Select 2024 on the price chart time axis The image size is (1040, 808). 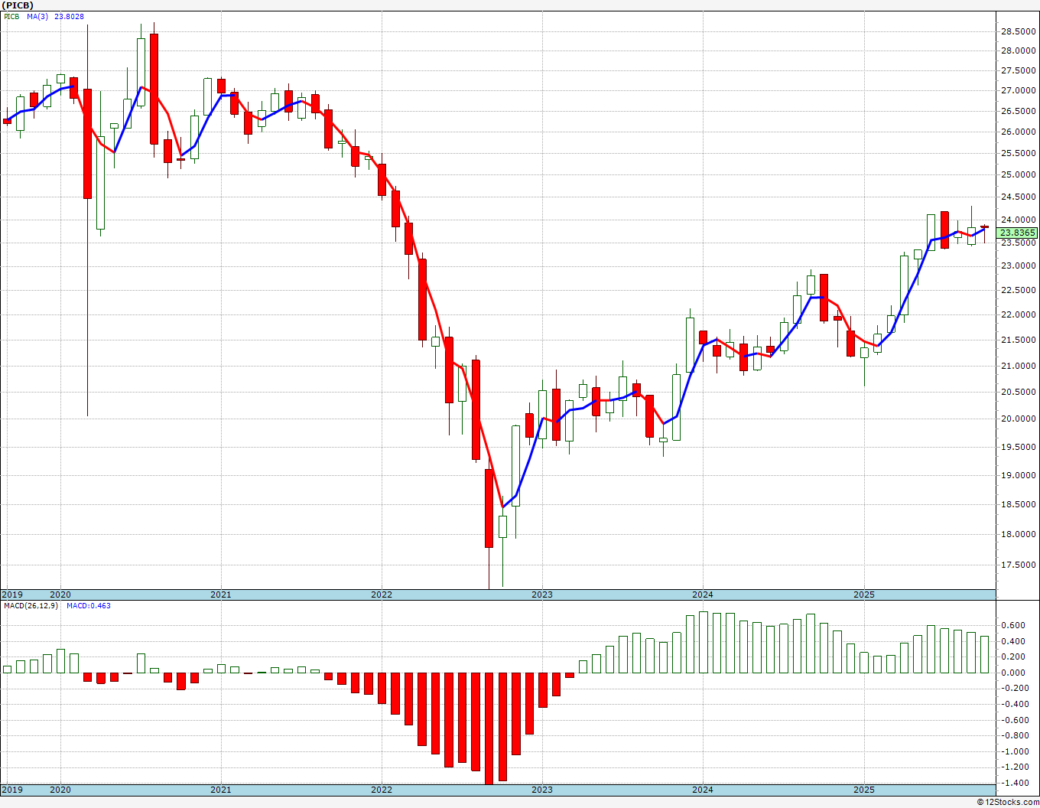pyautogui.click(x=703, y=595)
